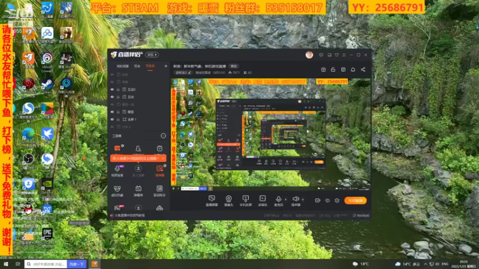The width and height of the screenshot is (479, 269).
Task: Open the checklist toolbox tool
Action: click(159, 148)
